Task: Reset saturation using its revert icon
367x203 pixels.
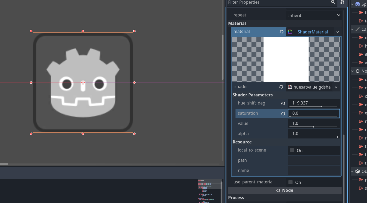Action: 283,114
